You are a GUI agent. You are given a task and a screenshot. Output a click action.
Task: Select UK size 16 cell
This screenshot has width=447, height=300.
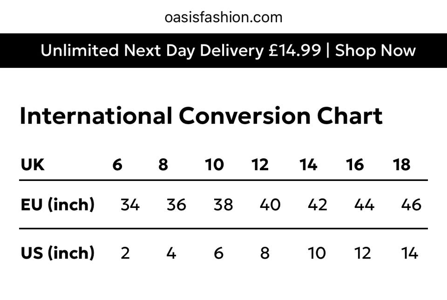[x=355, y=165]
